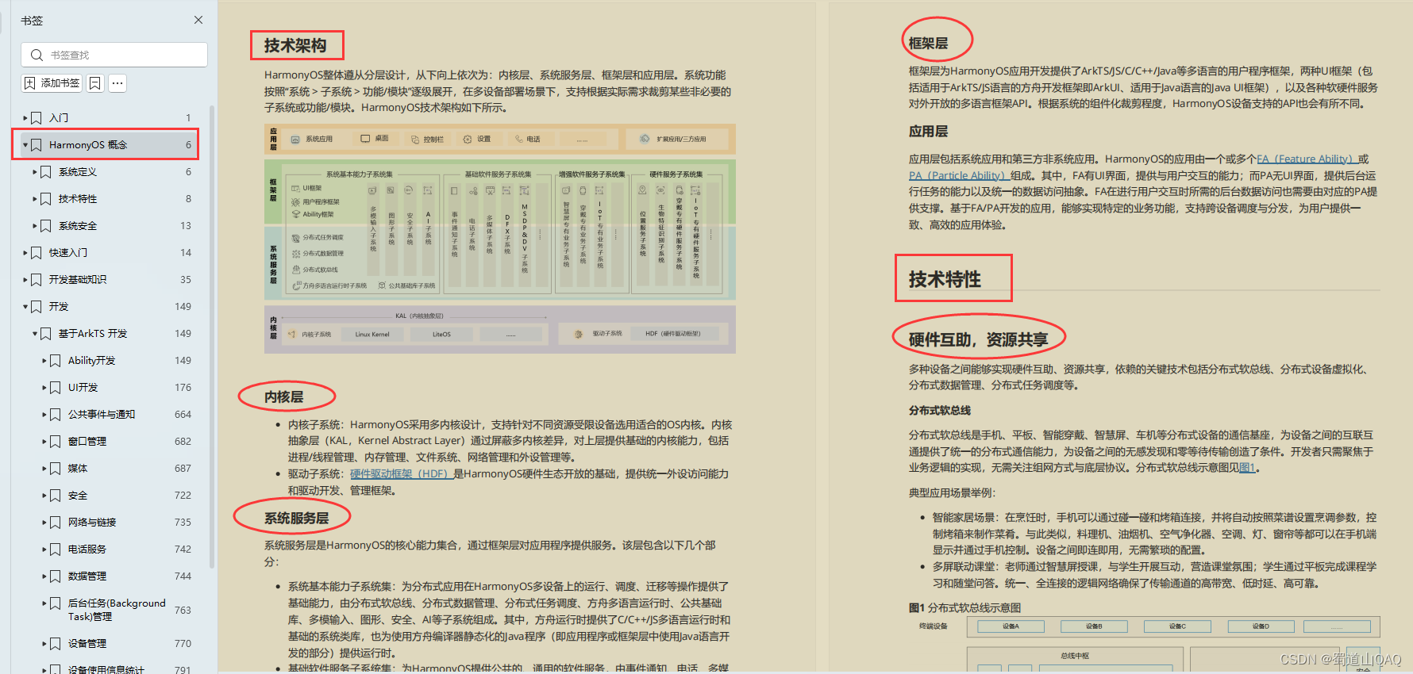Select the Ability开发 bookmark item
This screenshot has height=674, width=1413.
pyautogui.click(x=91, y=361)
